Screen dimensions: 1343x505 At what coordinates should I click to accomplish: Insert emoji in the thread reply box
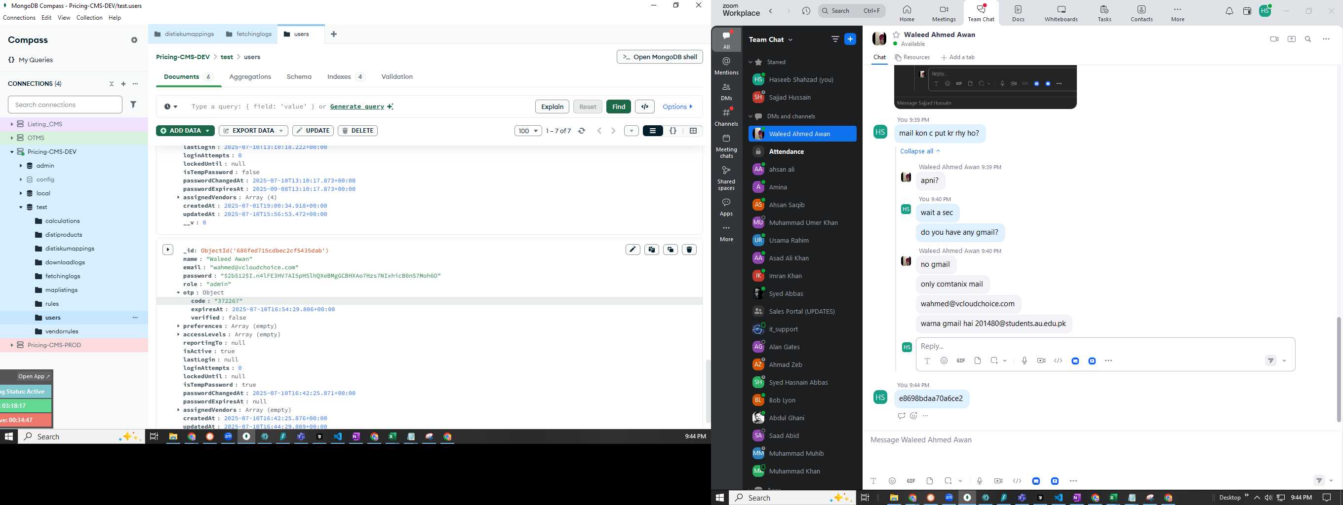coord(944,361)
